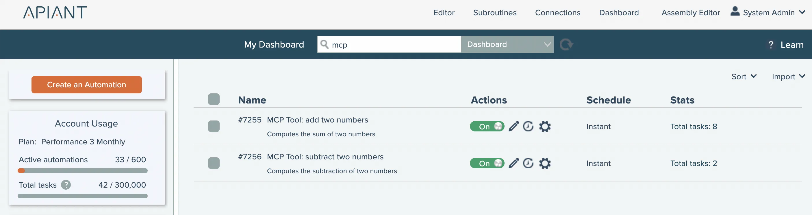This screenshot has height=215, width=812.
Task: Edit automation #7256 using the pencil icon
Action: 513,163
